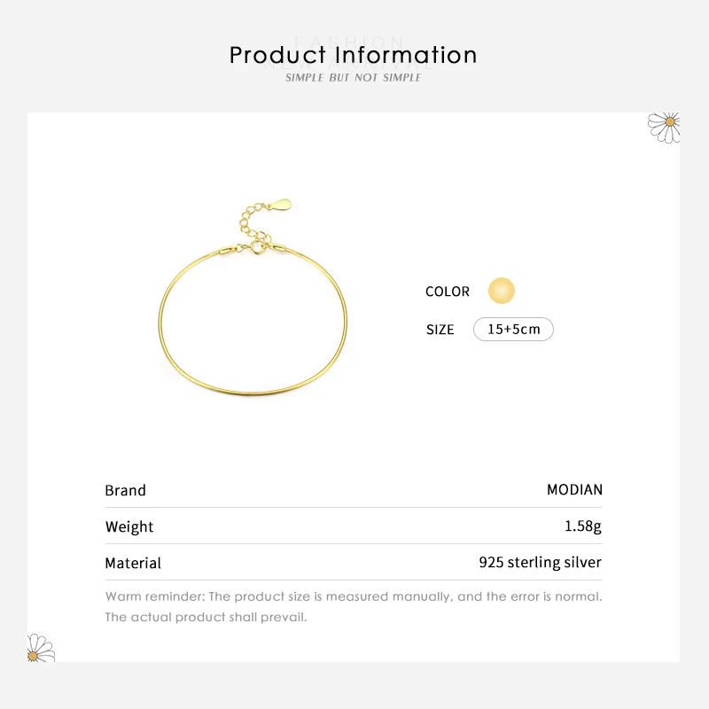Select the gold color swatch
The height and width of the screenshot is (709, 709).
pyautogui.click(x=502, y=291)
